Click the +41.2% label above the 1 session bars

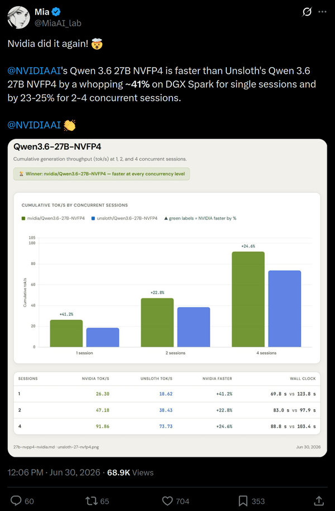pyautogui.click(x=66, y=314)
